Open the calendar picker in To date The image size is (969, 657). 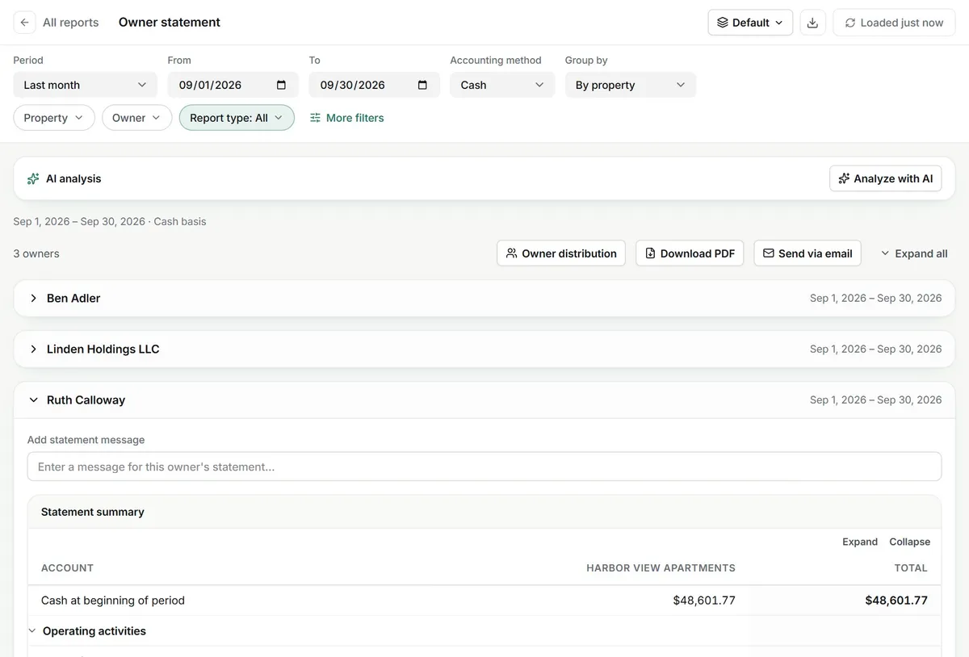pos(422,85)
